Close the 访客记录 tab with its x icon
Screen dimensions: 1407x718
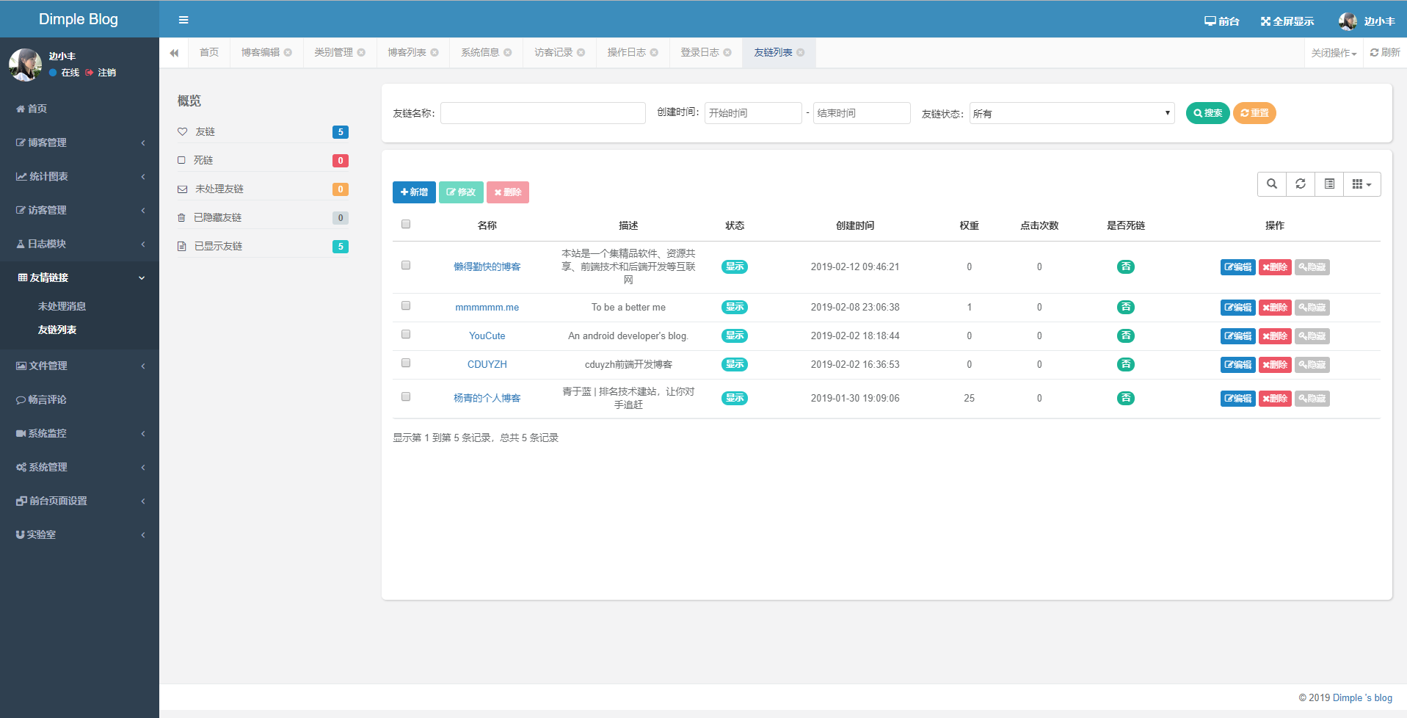tap(581, 53)
